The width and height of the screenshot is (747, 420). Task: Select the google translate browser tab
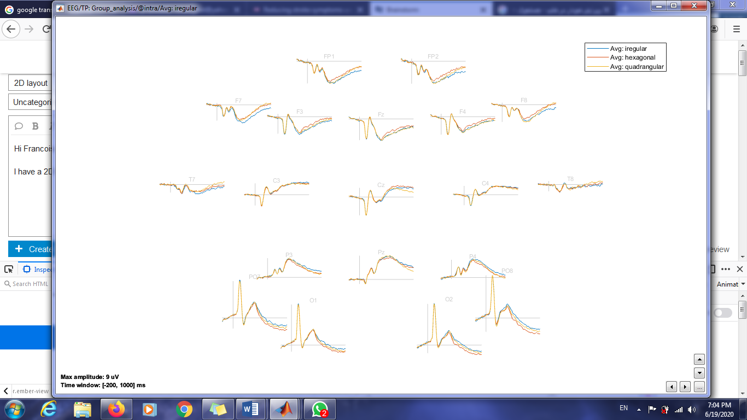click(x=27, y=9)
